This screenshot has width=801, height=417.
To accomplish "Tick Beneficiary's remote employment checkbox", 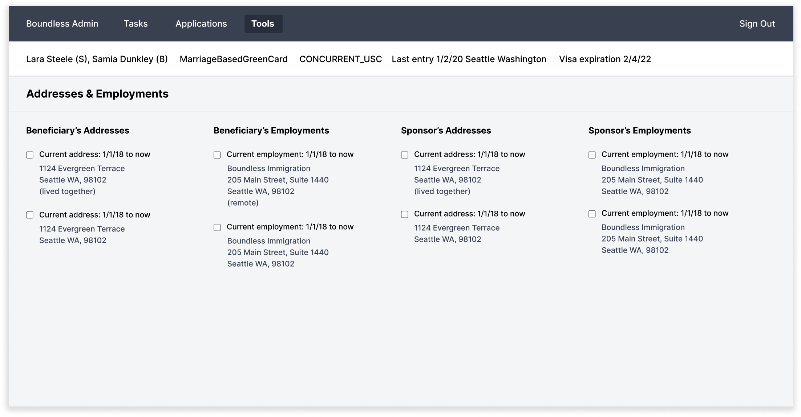I will (217, 155).
